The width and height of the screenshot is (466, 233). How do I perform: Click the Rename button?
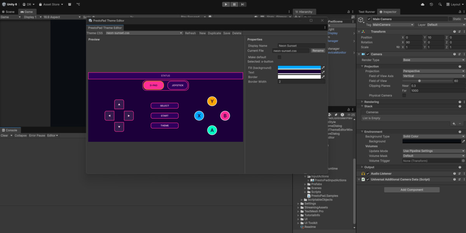[318, 51]
